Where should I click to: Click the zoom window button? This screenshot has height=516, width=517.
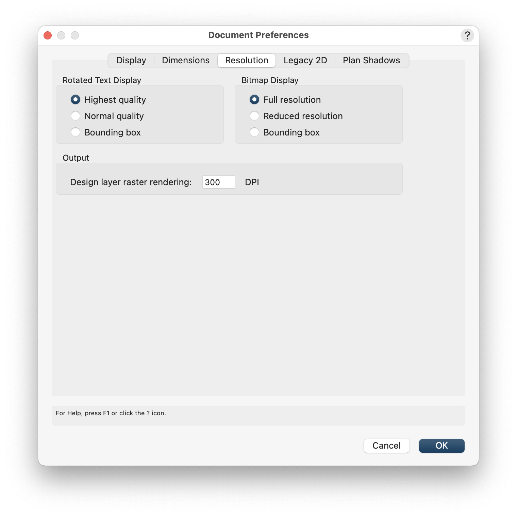tap(75, 35)
